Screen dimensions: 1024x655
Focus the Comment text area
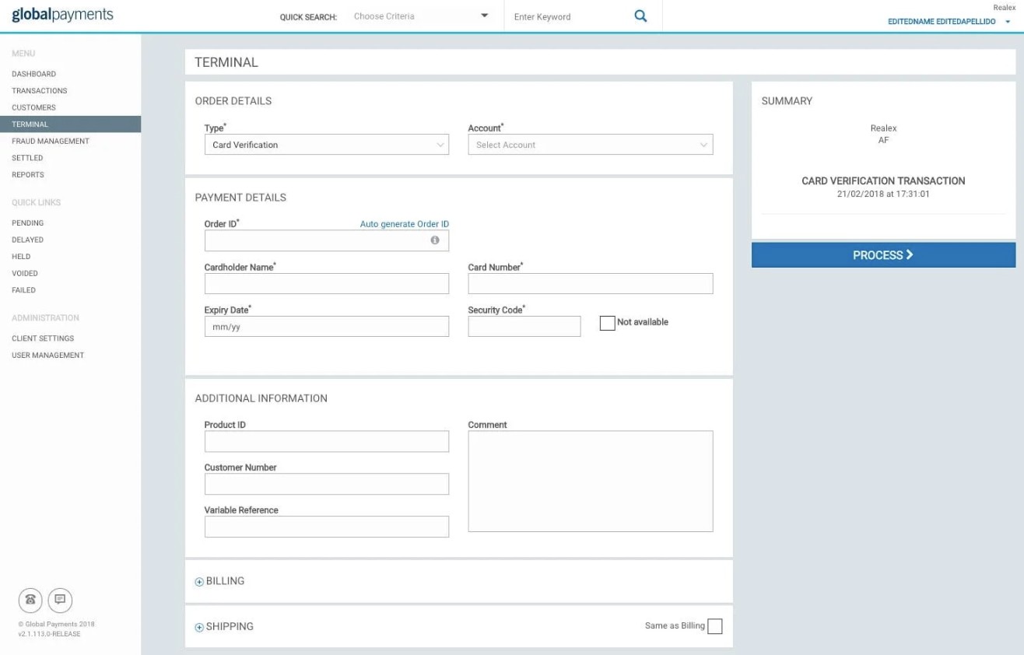tap(590, 481)
